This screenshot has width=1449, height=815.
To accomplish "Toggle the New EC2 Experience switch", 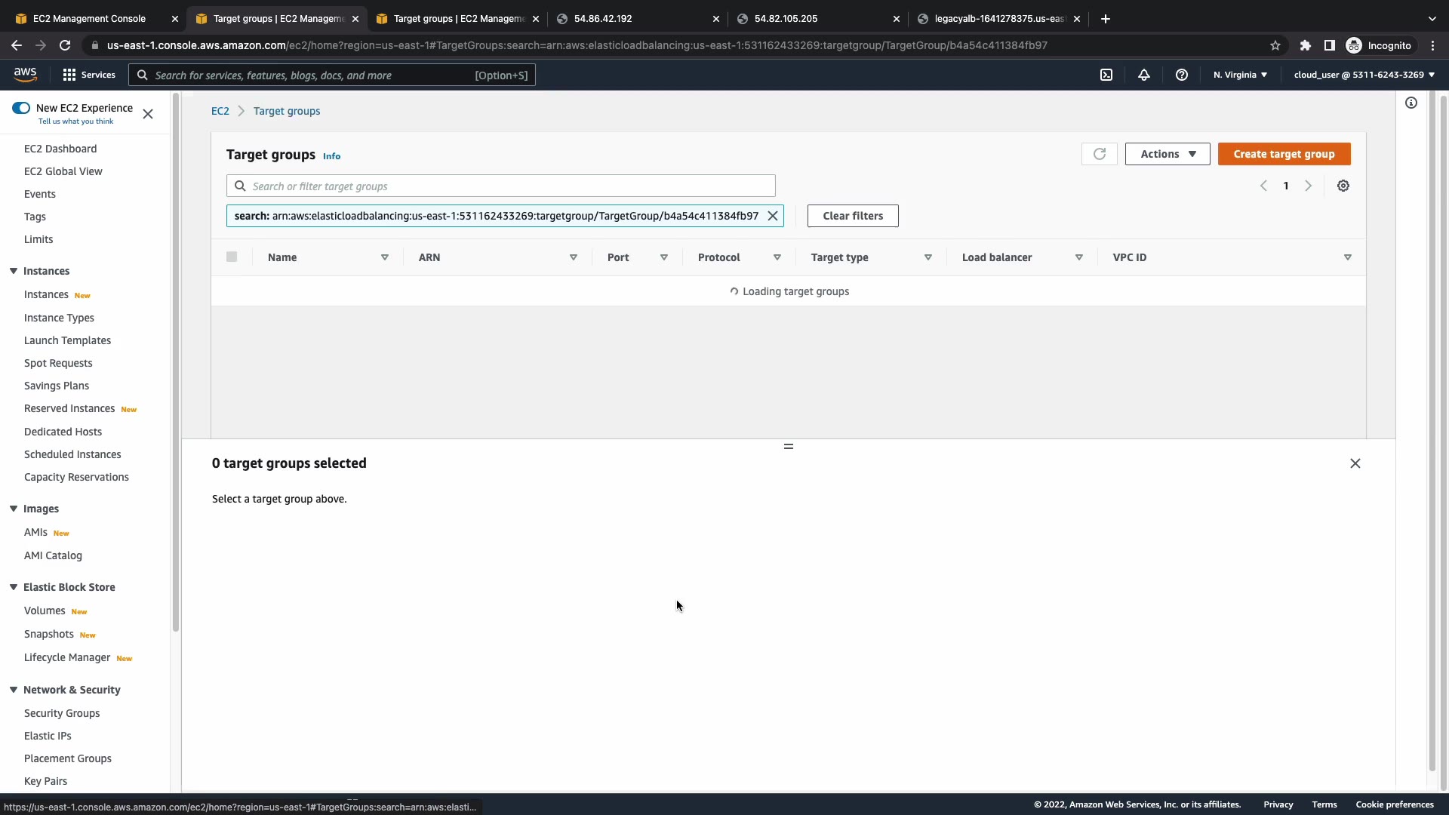I will (x=21, y=108).
